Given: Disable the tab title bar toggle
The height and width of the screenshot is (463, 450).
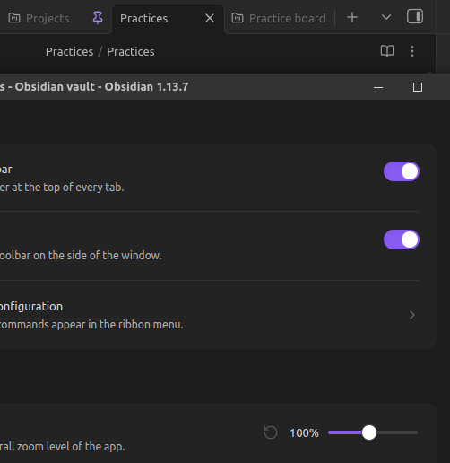Looking at the screenshot, I should [x=402, y=171].
